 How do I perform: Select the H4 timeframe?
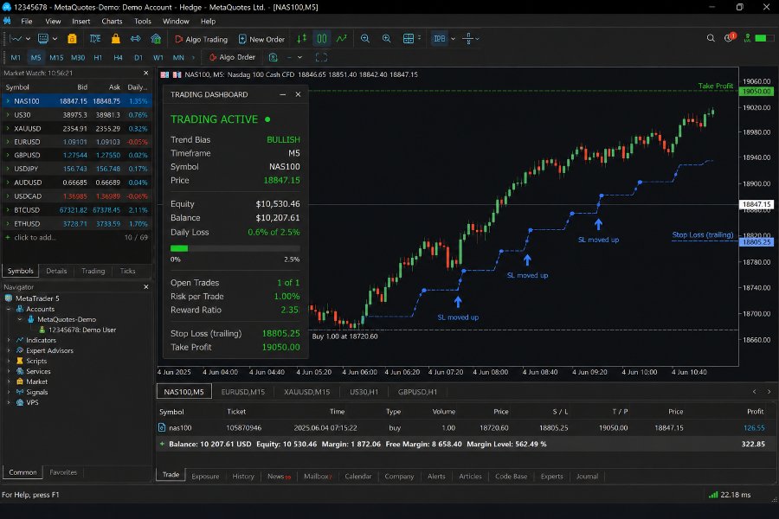[118, 58]
